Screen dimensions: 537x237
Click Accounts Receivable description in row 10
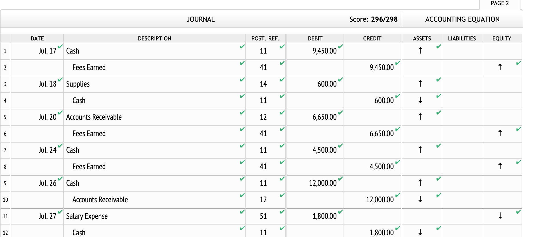coord(100,200)
